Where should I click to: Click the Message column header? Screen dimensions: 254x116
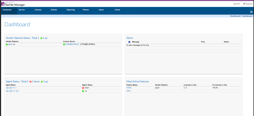pos(136,42)
